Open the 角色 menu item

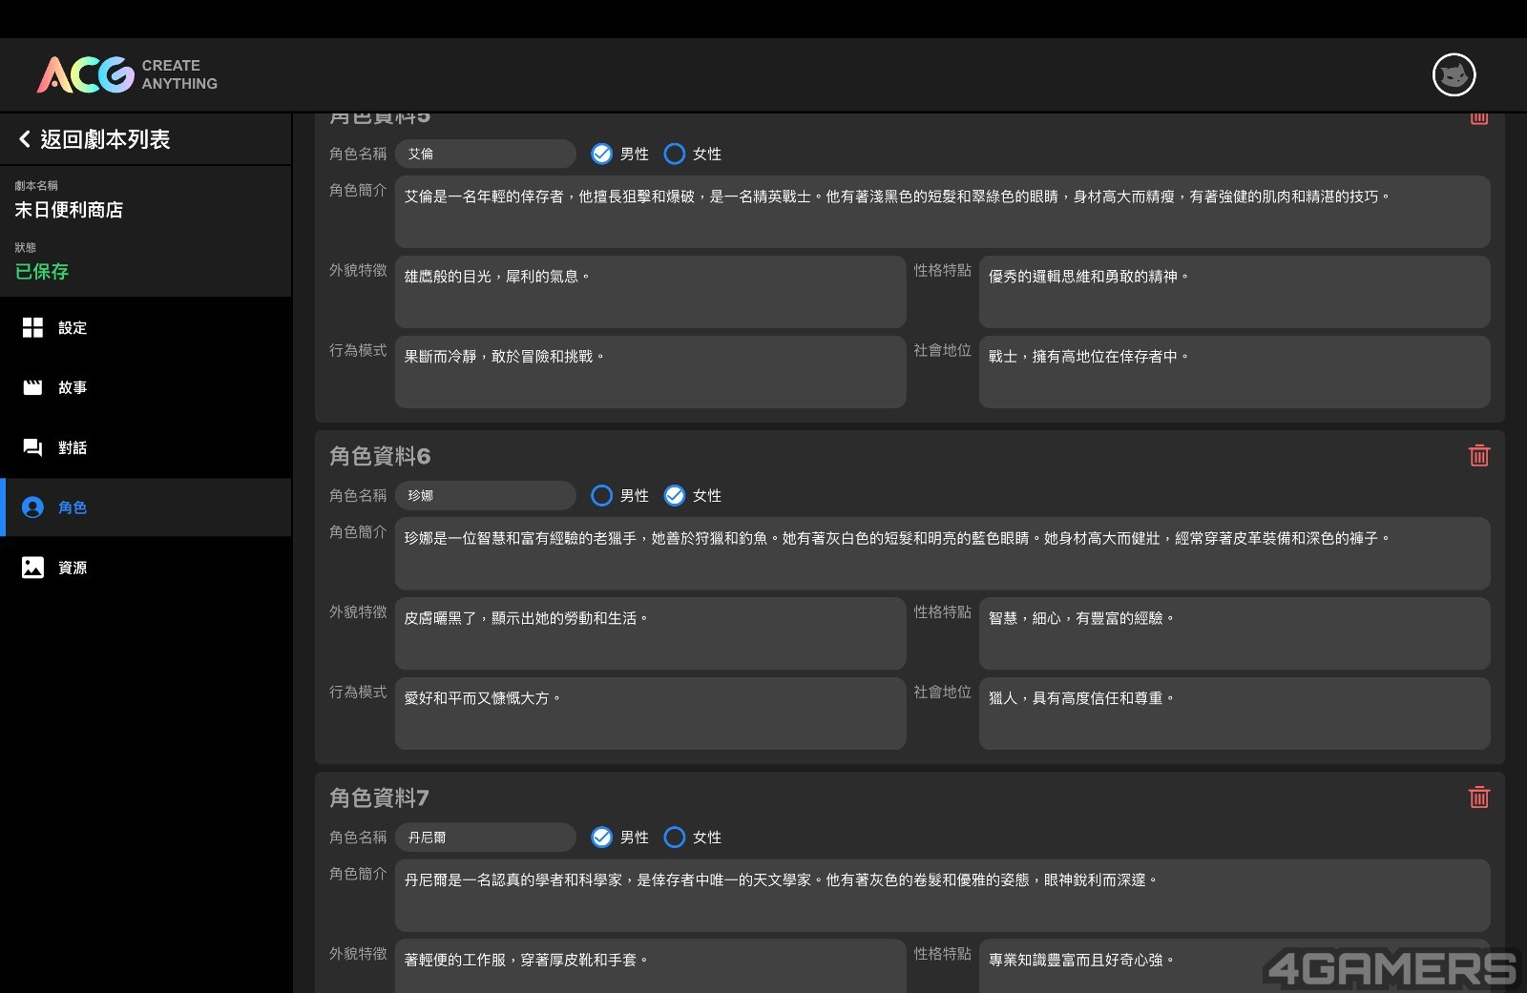coord(146,507)
